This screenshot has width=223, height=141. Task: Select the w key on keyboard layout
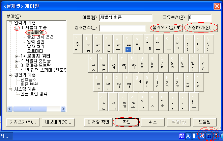[103, 63]
